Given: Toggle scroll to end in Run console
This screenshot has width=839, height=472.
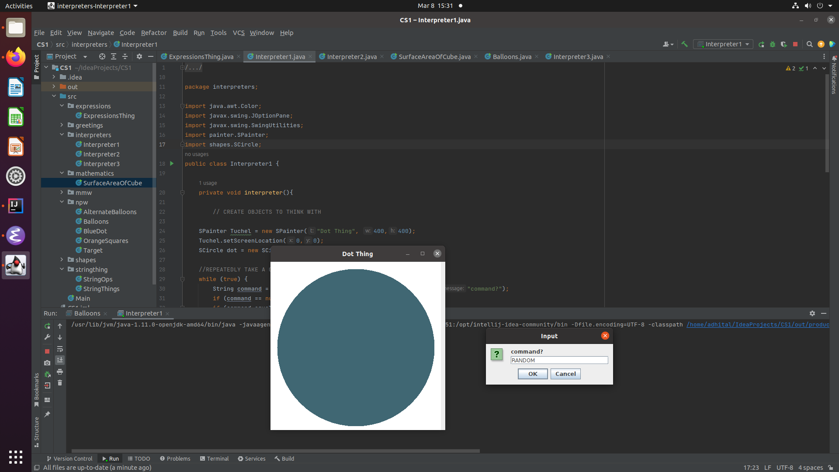Looking at the screenshot, I should (x=60, y=360).
